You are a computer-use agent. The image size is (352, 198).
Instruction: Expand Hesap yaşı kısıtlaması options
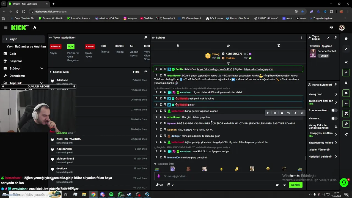pos(336,134)
